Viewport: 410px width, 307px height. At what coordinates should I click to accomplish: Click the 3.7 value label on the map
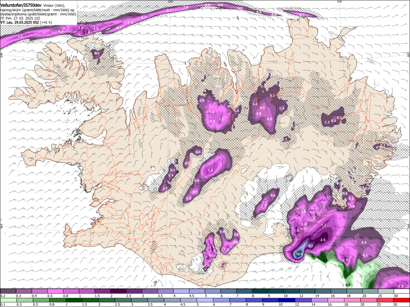click(x=310, y=246)
